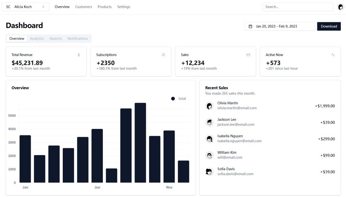346x197 pixels.
Task: Click the credit card icon on Sales card
Action: coord(248,55)
